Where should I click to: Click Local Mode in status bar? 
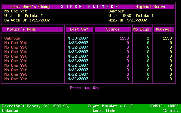(x=104, y=111)
